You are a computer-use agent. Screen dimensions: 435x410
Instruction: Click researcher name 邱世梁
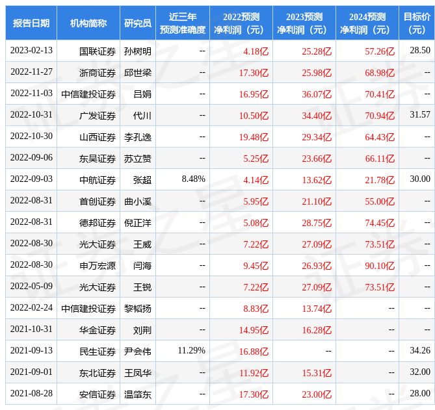click(x=138, y=73)
